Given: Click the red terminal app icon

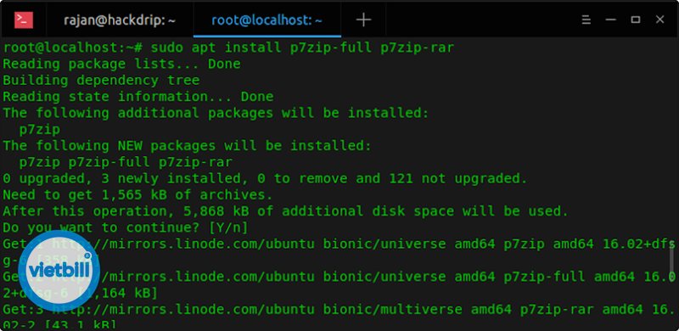Looking at the screenshot, I should (x=24, y=20).
